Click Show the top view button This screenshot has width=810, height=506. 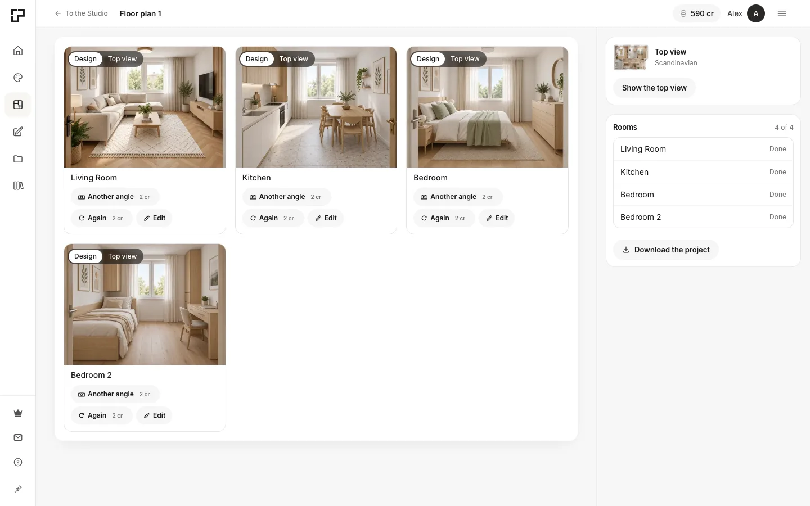point(654,88)
